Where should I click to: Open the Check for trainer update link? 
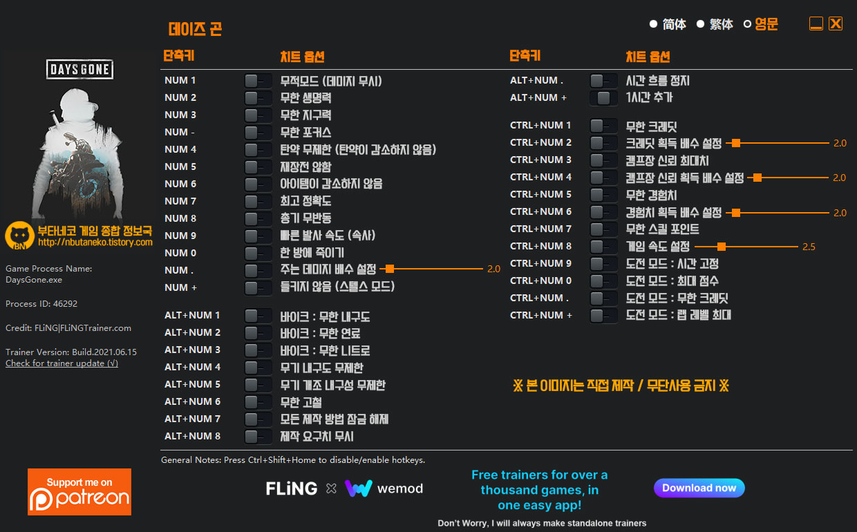pyautogui.click(x=62, y=363)
